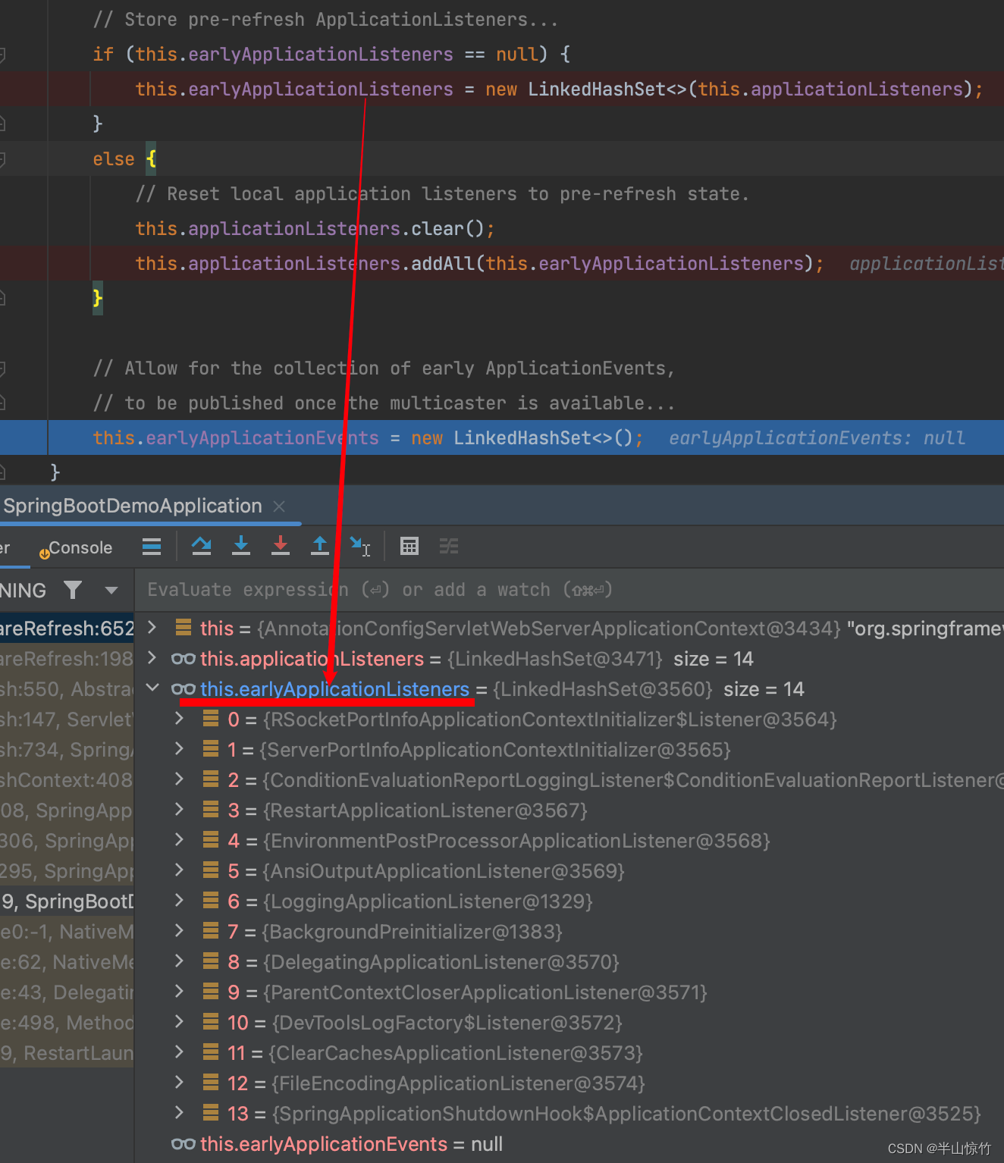This screenshot has height=1163, width=1004.
Task: Expand element 2 ConditionEvaluationReportListener
Action: [180, 779]
